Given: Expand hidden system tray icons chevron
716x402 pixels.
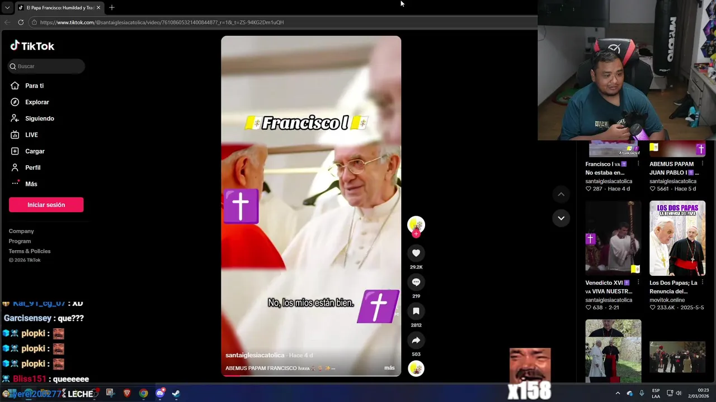Looking at the screenshot, I should (x=618, y=394).
